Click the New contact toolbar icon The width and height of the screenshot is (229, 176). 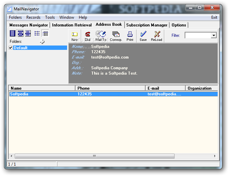[74, 36]
